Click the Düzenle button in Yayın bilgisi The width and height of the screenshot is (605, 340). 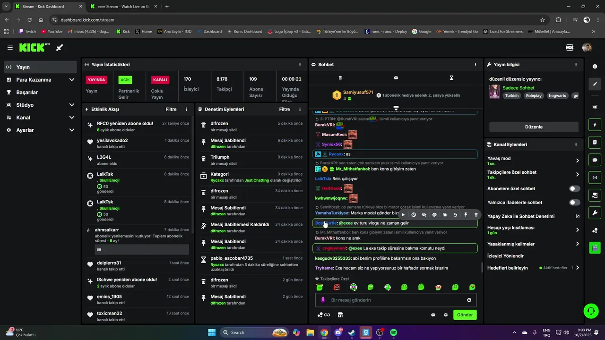coord(534,127)
